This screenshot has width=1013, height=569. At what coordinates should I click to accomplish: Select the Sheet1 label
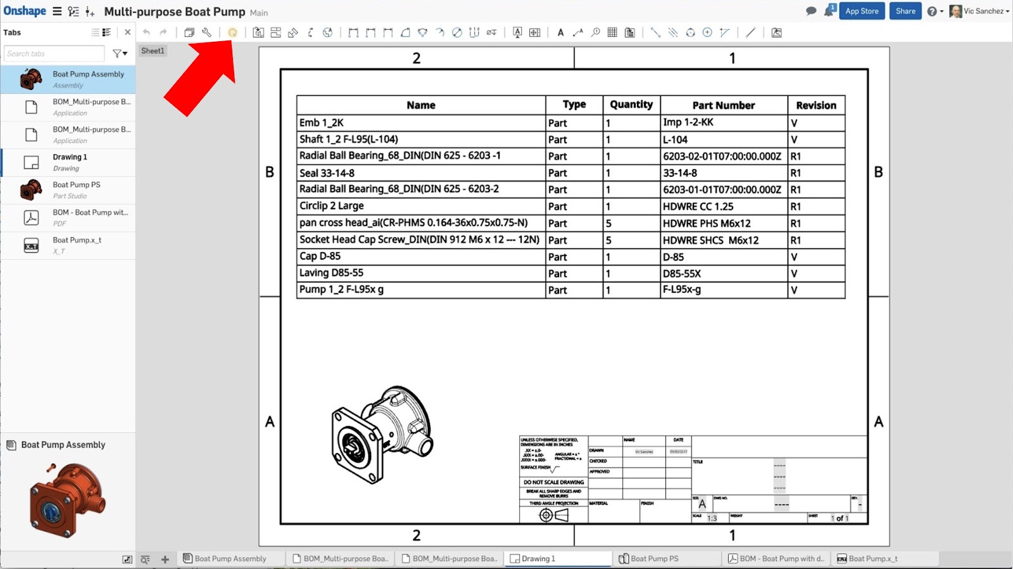click(x=153, y=51)
